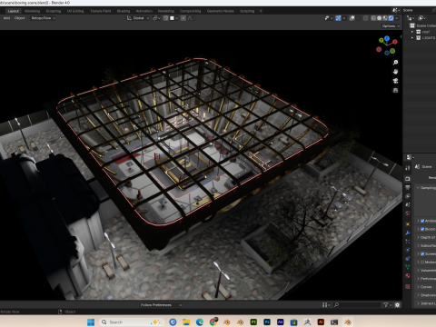
Task: Open the Modifiers properties tab
Action: click(x=408, y=233)
